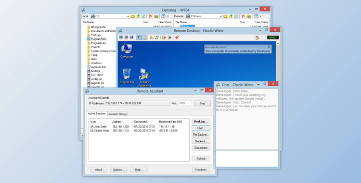
Task: Select BOOTNXT file in Local list
Action: (x=95, y=75)
